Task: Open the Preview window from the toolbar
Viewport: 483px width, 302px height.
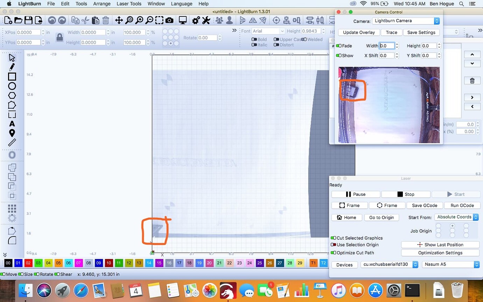Action: (182, 20)
